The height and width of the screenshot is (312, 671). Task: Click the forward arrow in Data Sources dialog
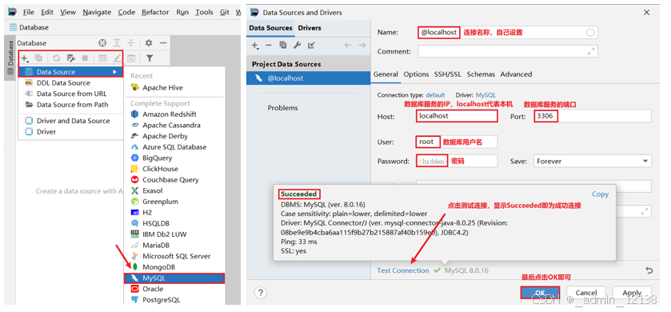362,46
